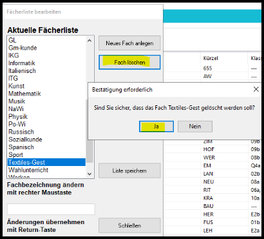Image resolution: width=264 pixels, height=239 pixels.
Task: Click the 08a class cell
Action: click(255, 182)
